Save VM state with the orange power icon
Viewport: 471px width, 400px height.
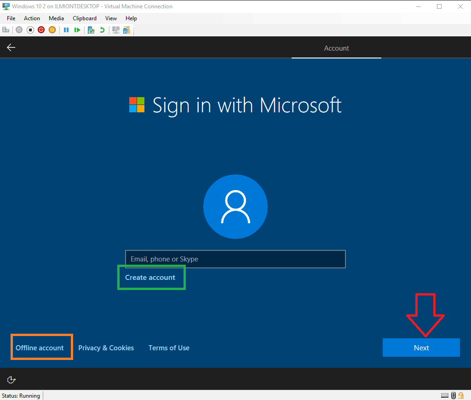point(52,30)
